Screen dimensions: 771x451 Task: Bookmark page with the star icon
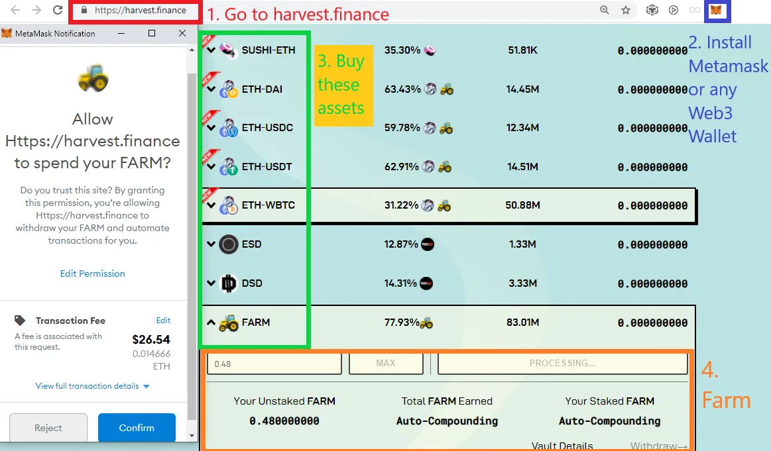tap(625, 10)
